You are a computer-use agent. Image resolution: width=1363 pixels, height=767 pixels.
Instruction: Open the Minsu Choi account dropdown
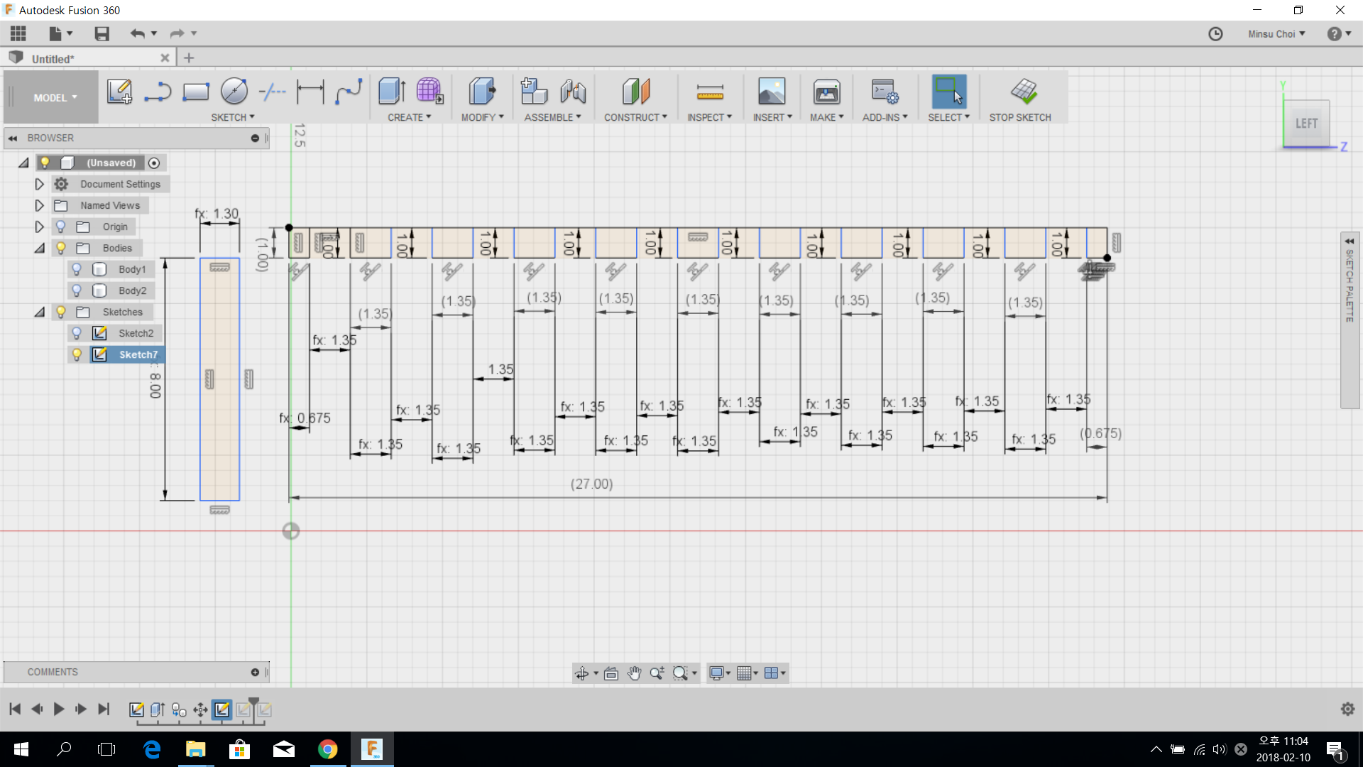pyautogui.click(x=1276, y=34)
